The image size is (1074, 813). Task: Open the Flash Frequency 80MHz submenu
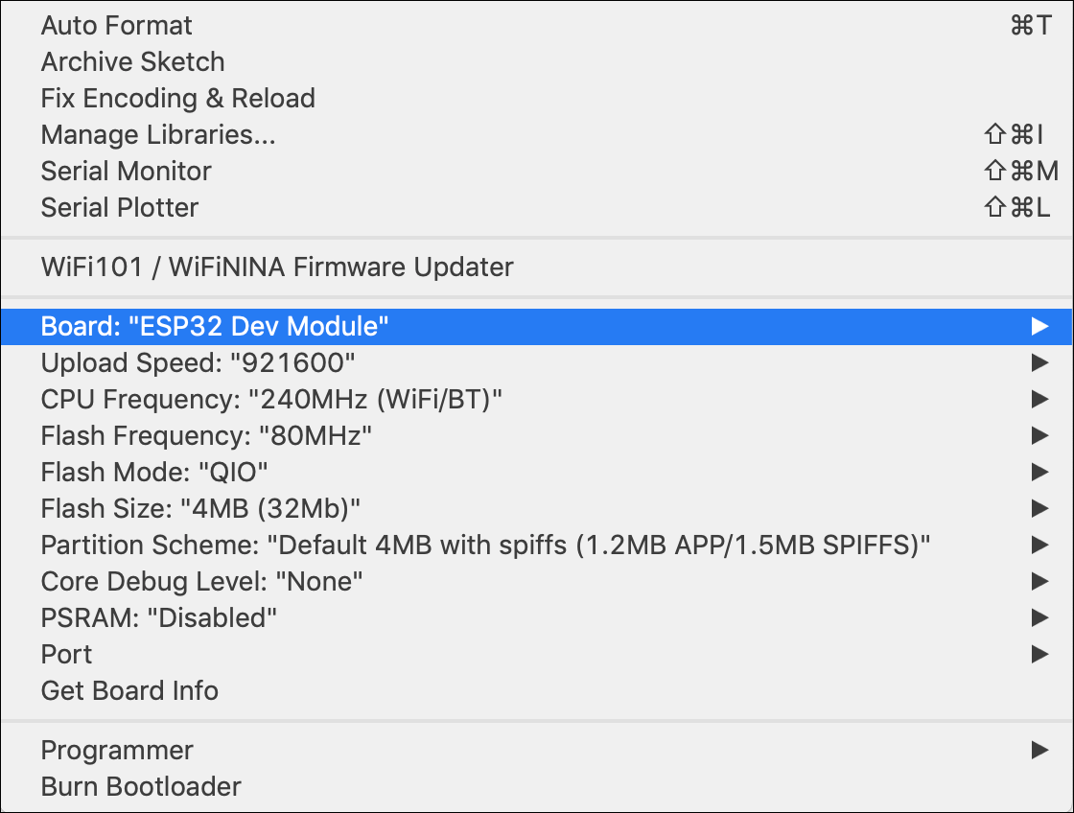pos(536,435)
